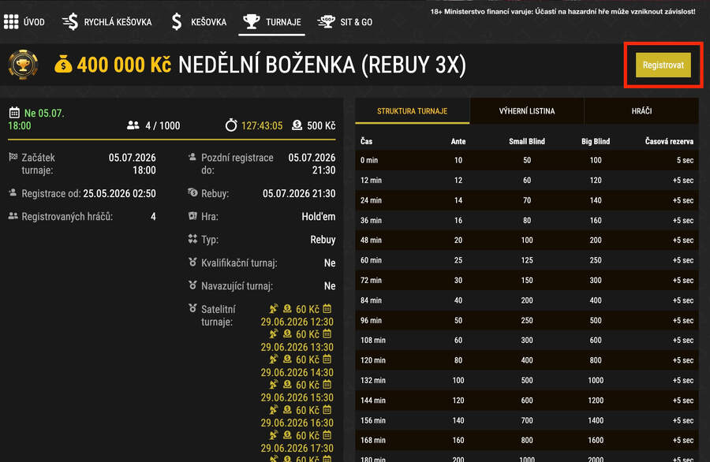The height and width of the screenshot is (462, 710).
Task: Click the flag icon beside Začátek turnaje
Action: tap(13, 157)
